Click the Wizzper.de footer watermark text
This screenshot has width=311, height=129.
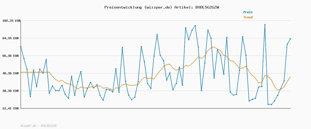pyautogui.click(x=38, y=126)
